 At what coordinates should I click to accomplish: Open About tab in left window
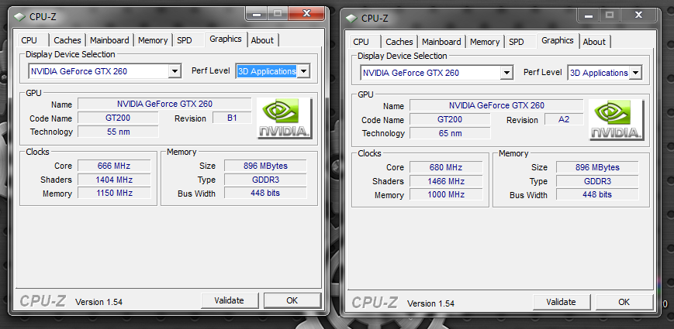coord(262,40)
